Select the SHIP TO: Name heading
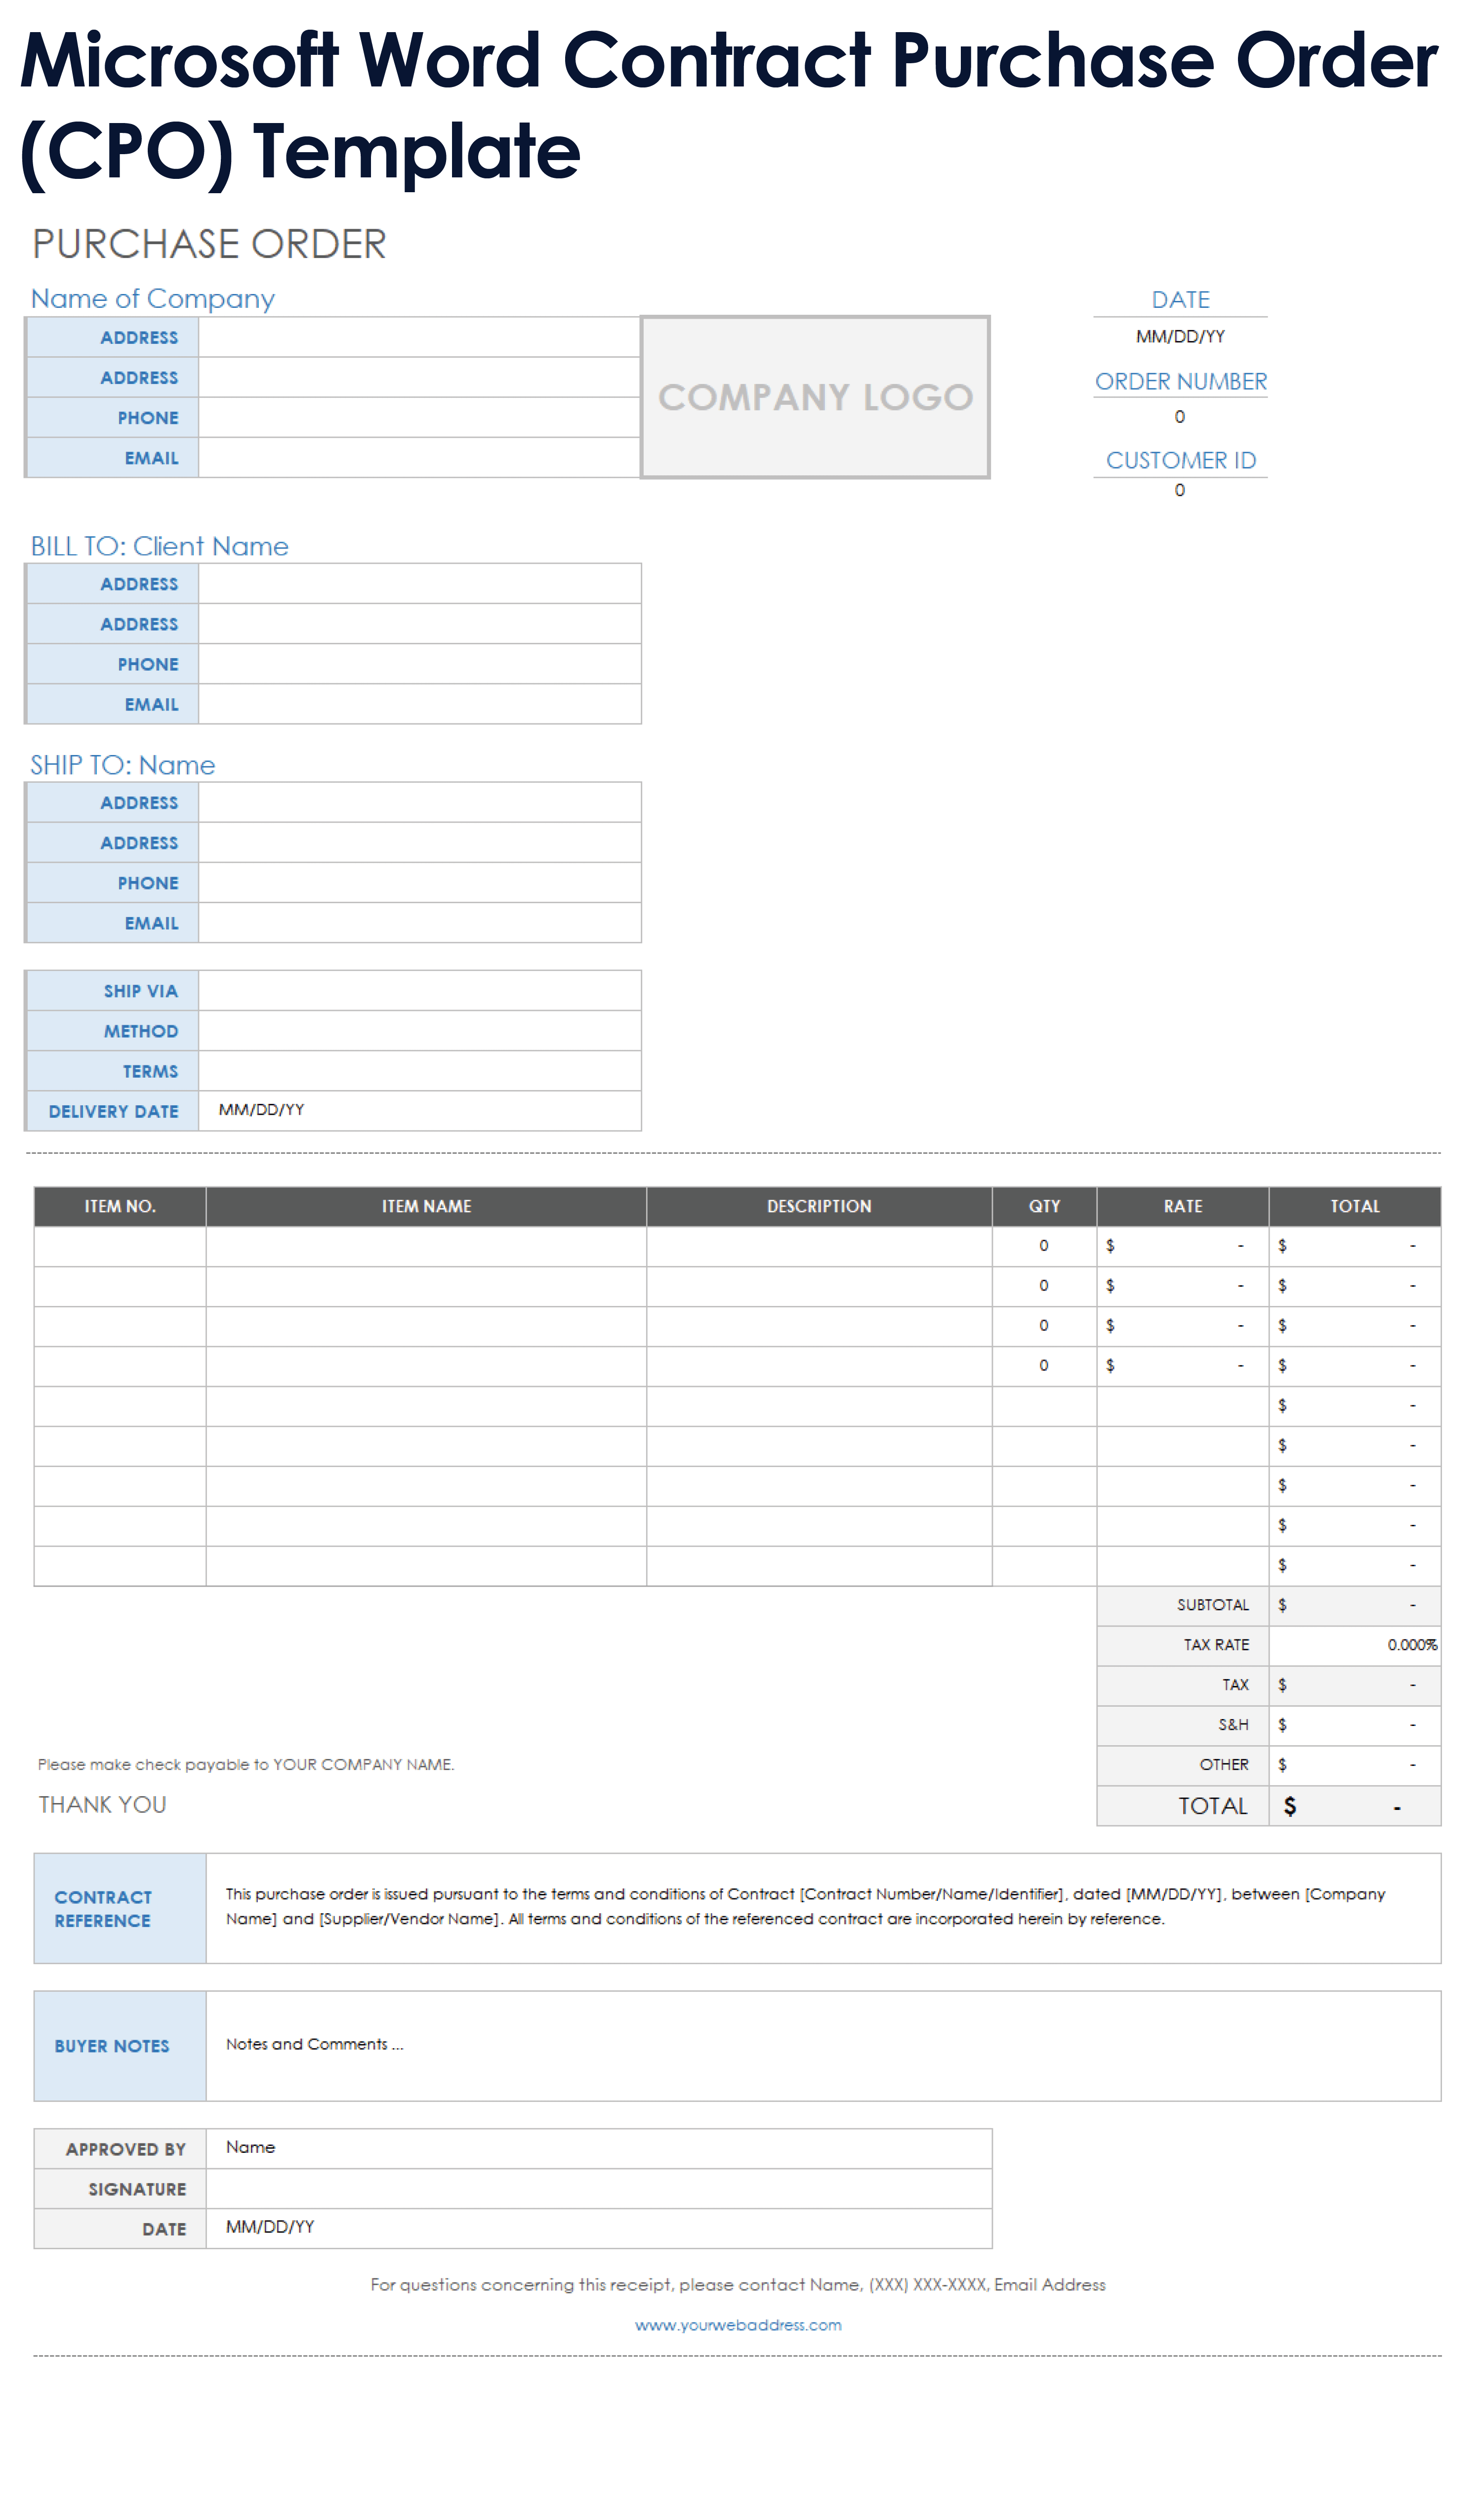This screenshot has height=2520, width=1482. coord(122,765)
